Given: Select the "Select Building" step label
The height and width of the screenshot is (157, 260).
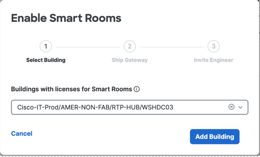Looking at the screenshot, I should 46,60.
